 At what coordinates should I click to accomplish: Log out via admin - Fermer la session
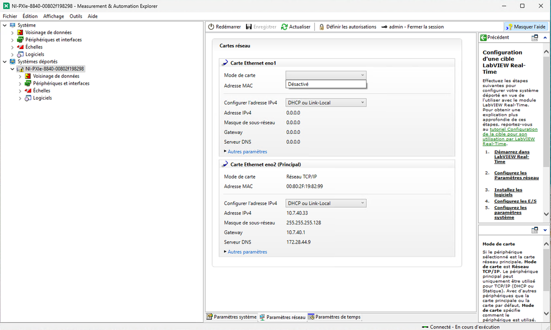pyautogui.click(x=413, y=26)
